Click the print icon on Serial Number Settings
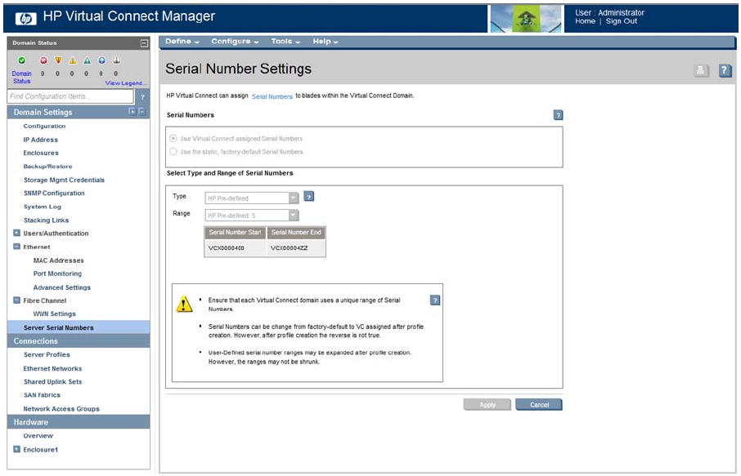 point(701,71)
